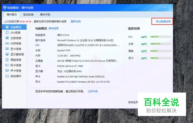Click the Realtek ALC269 audio value
Viewport: 193px width, 123px height.
coord(81,77)
